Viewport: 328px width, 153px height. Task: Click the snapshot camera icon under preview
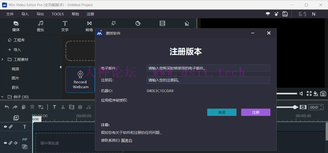(323, 94)
